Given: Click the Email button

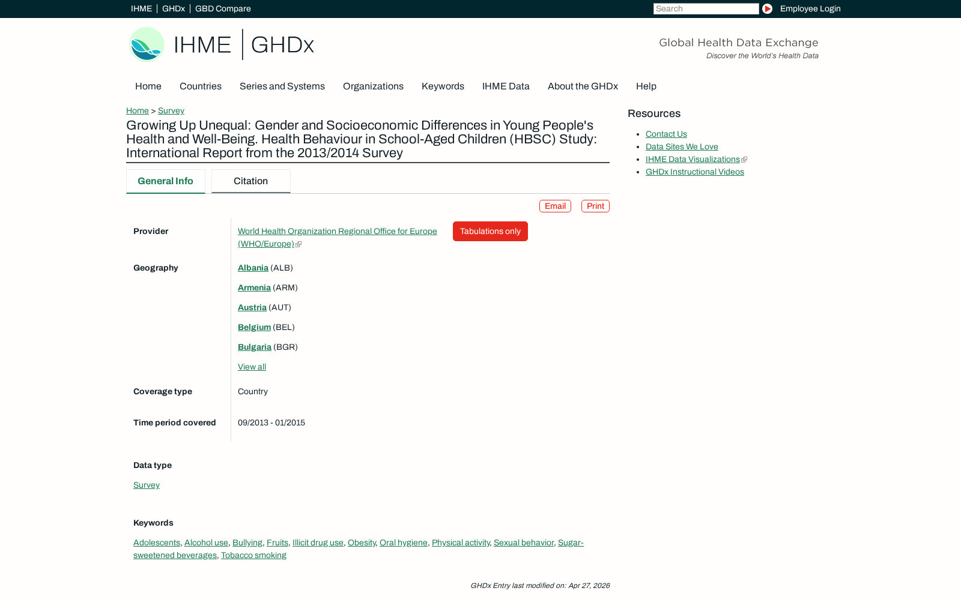Looking at the screenshot, I should tap(555, 206).
